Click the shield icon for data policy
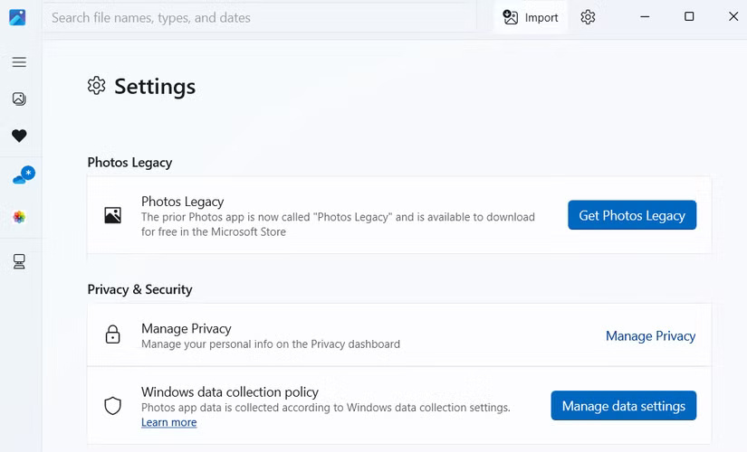This screenshot has width=747, height=452. pyautogui.click(x=112, y=406)
